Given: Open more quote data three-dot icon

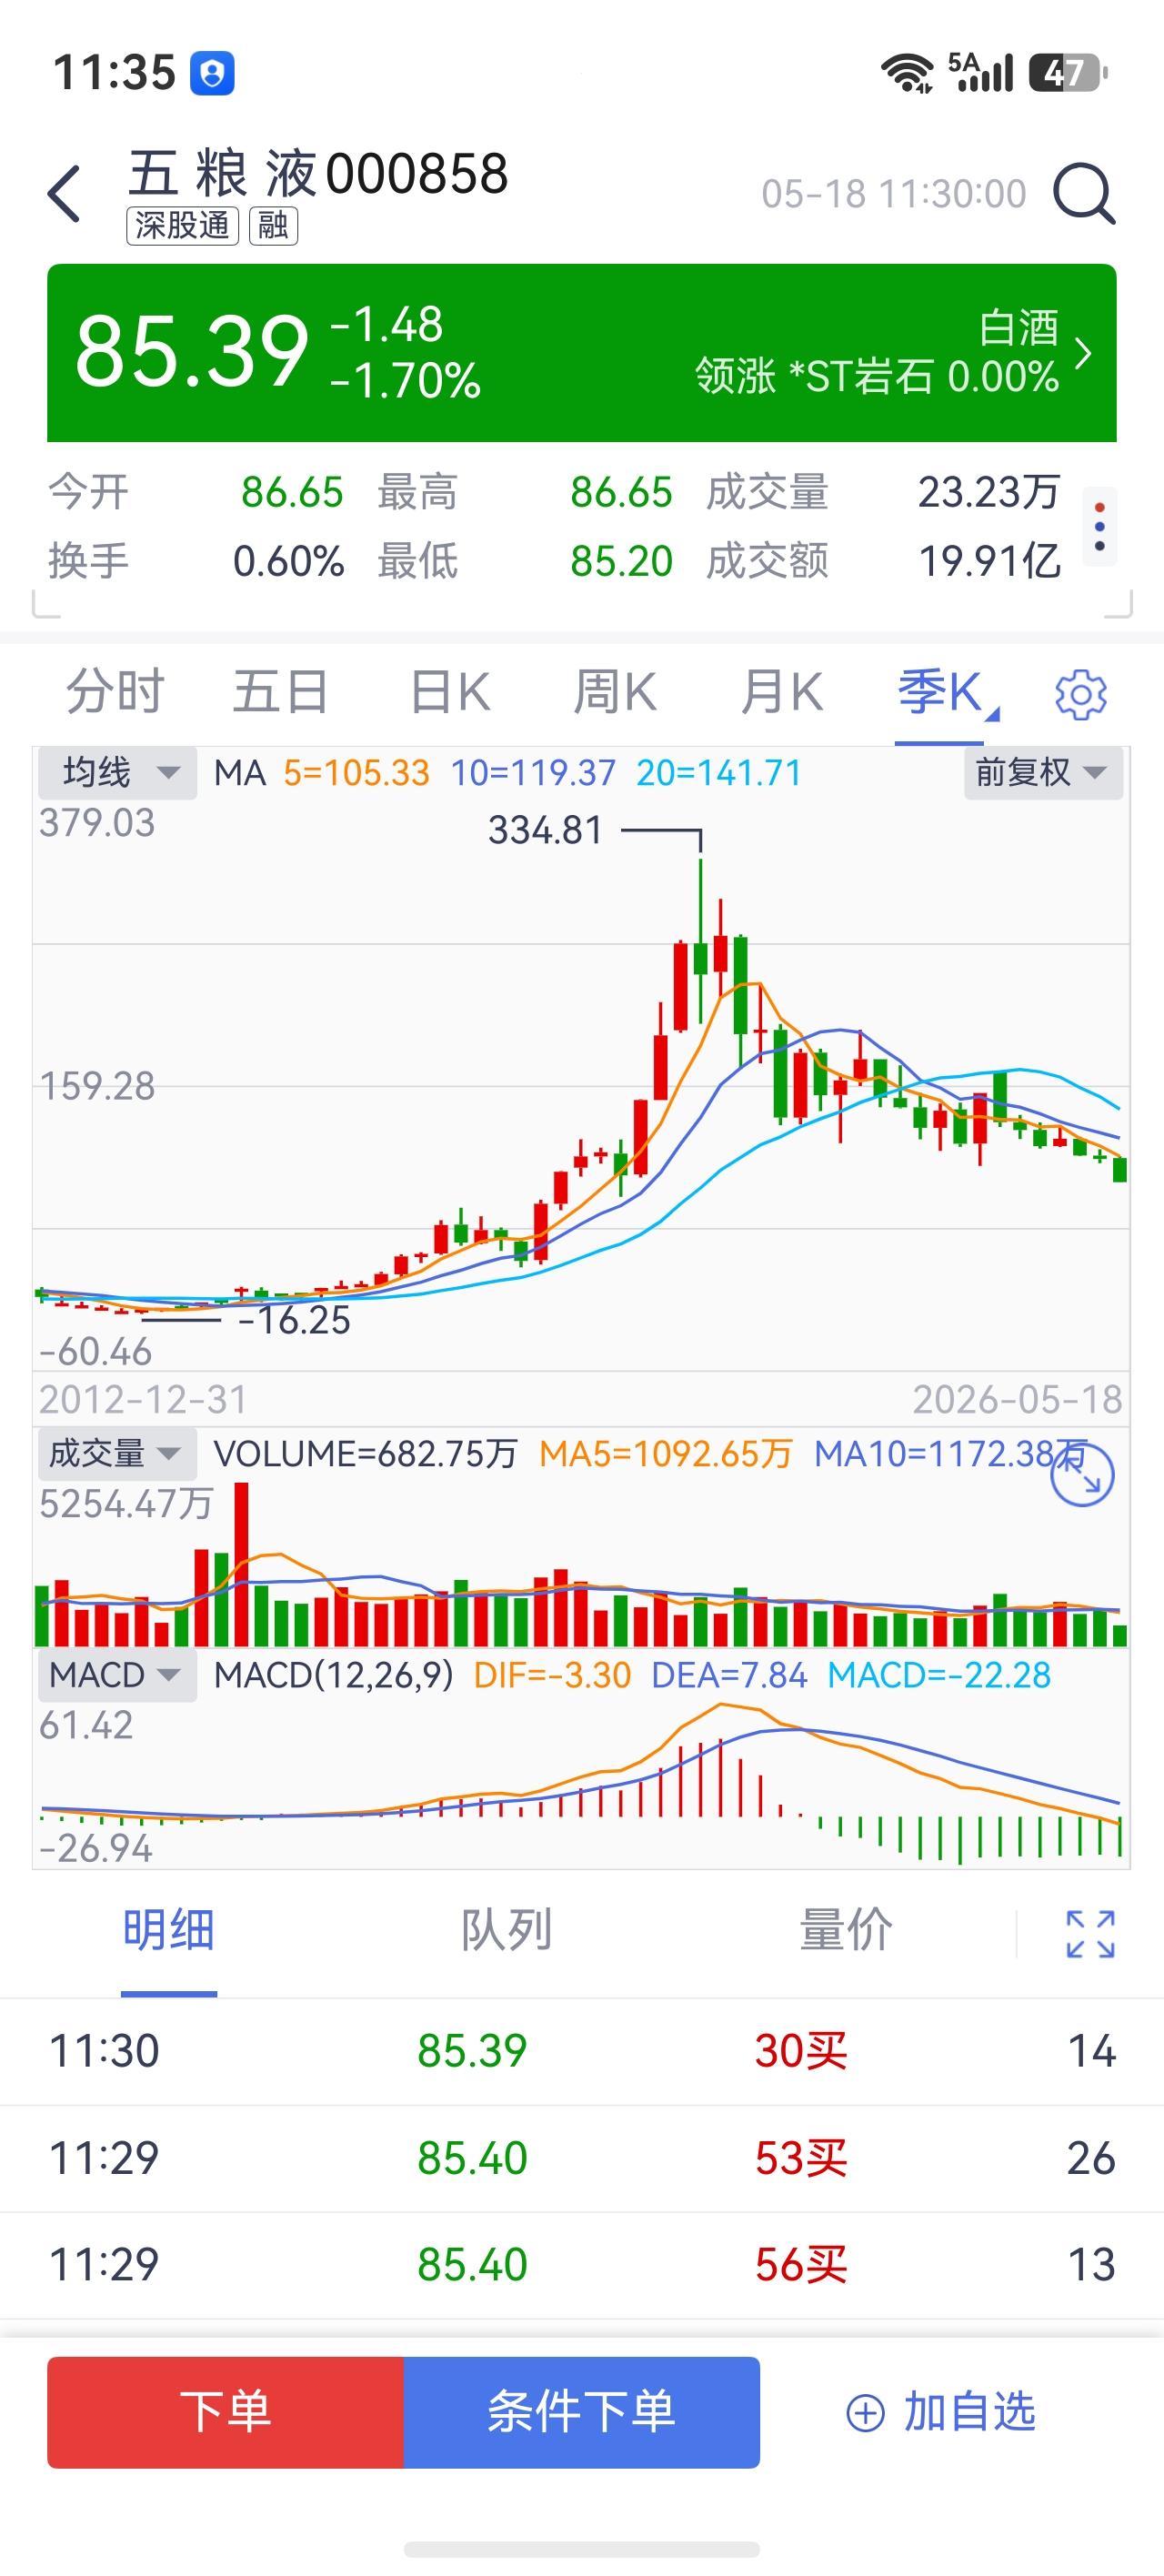Looking at the screenshot, I should [x=1100, y=527].
